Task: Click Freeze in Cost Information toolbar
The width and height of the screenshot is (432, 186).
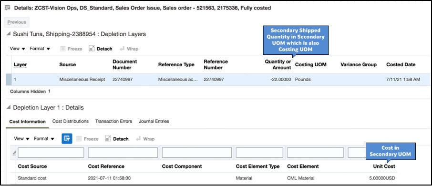Action: (x=87, y=139)
